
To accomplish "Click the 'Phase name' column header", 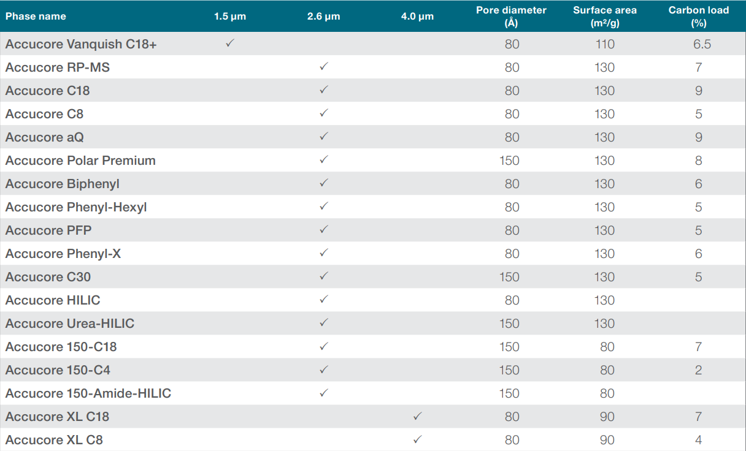I will coord(36,16).
